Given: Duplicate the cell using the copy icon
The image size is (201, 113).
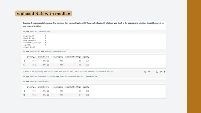Looking at the screenshot, I should click(x=145, y=72).
